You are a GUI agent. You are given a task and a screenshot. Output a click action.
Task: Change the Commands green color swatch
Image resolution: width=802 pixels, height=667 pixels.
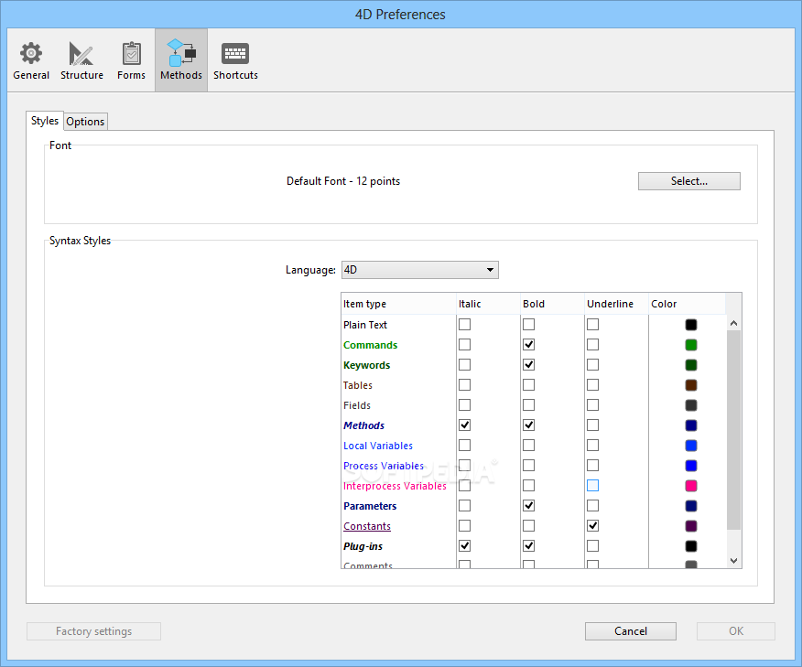(691, 345)
